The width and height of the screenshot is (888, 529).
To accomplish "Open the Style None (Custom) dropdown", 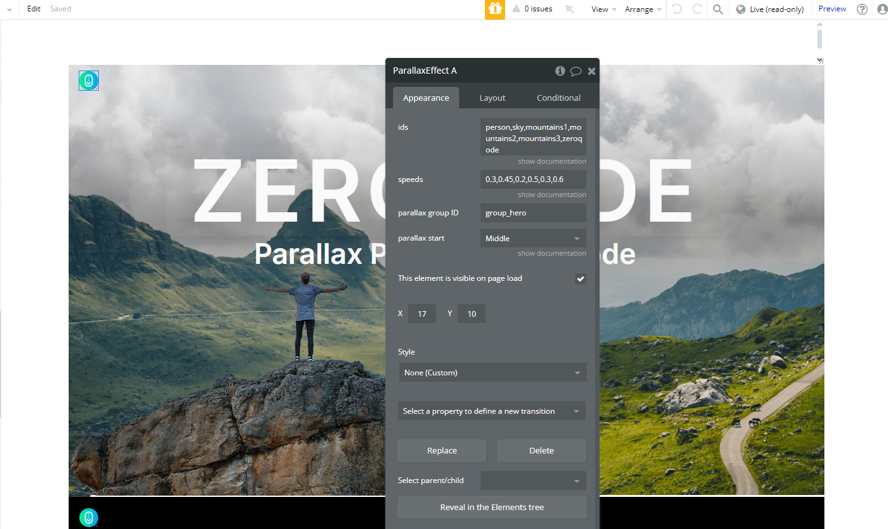I will 492,372.
